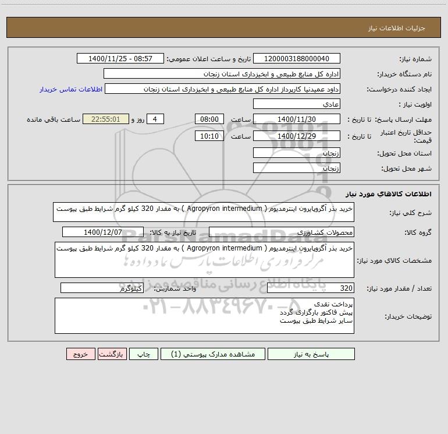Click the گروه کالا field محصولات کشاورزی
448x434 pixels.
[x=282, y=232]
